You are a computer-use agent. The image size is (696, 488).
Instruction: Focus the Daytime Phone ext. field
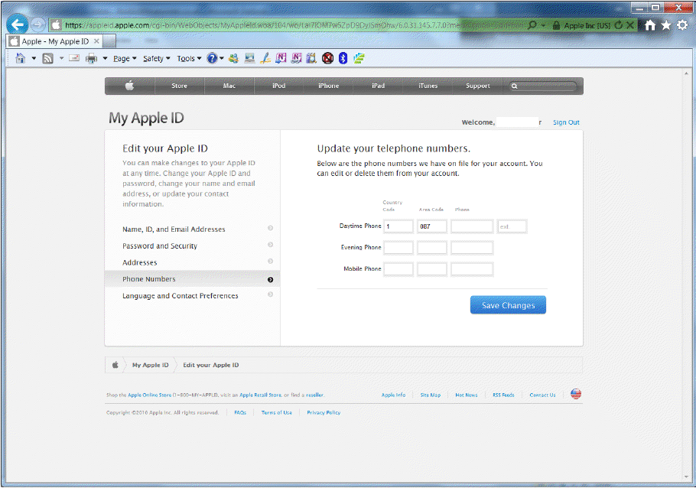click(x=512, y=226)
